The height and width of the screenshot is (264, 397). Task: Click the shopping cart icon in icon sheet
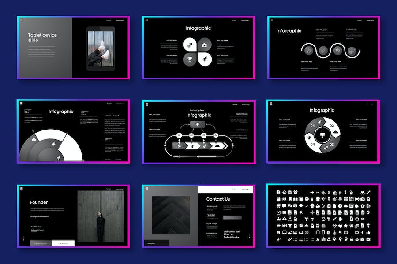278,205
